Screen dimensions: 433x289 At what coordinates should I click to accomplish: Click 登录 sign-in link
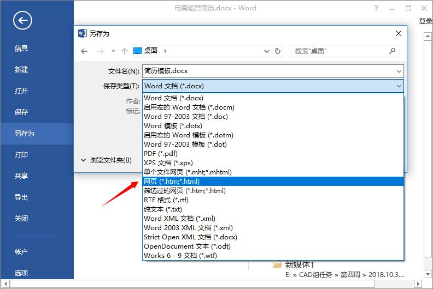click(425, 21)
